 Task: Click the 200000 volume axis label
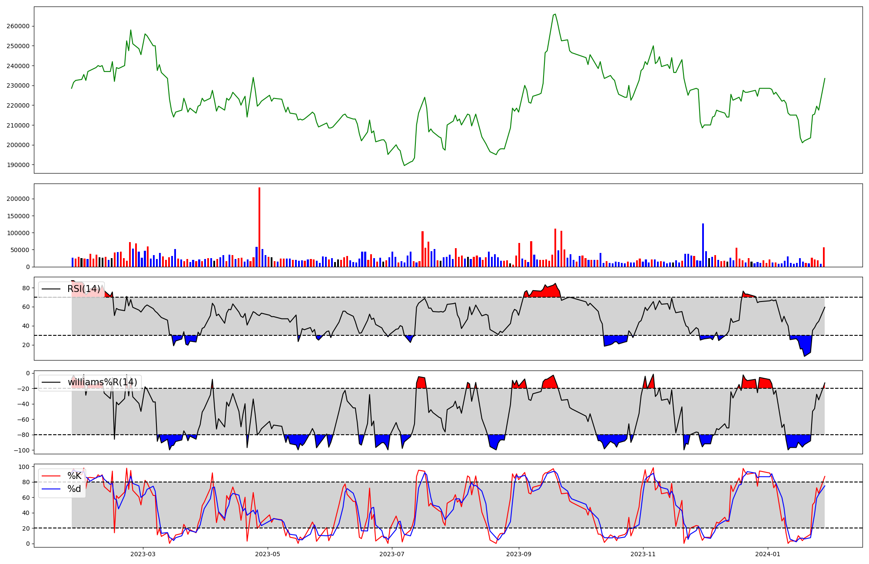pyautogui.click(x=18, y=199)
